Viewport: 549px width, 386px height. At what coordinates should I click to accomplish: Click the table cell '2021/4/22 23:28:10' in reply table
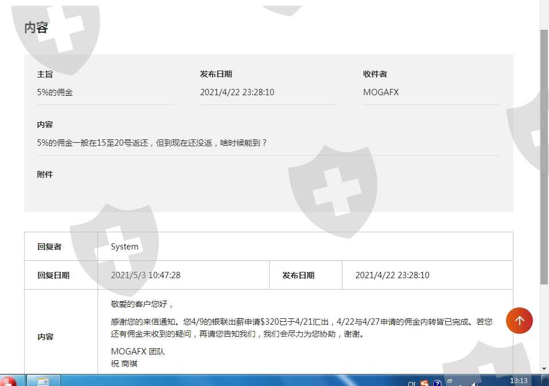point(392,275)
